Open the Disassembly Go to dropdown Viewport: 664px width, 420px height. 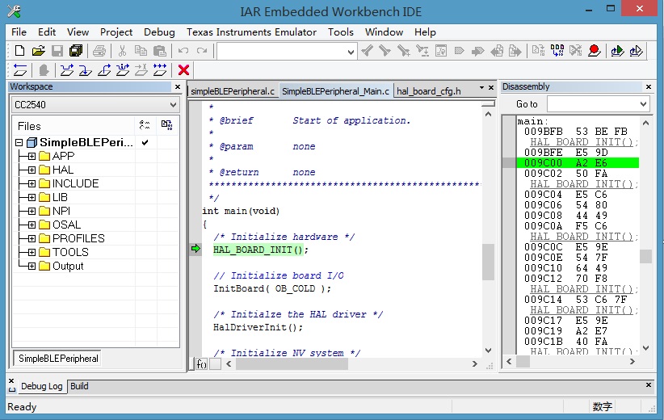[x=643, y=104]
